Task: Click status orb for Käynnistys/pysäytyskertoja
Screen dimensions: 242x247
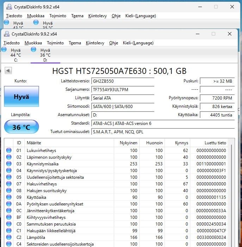Action: 9,170
